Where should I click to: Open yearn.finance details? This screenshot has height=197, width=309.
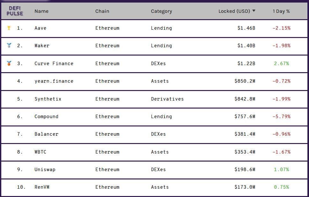point(54,81)
